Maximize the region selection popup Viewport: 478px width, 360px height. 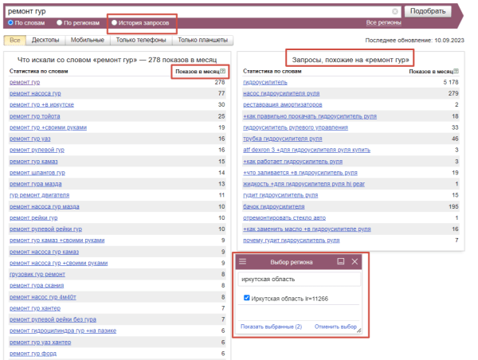pos(341,261)
